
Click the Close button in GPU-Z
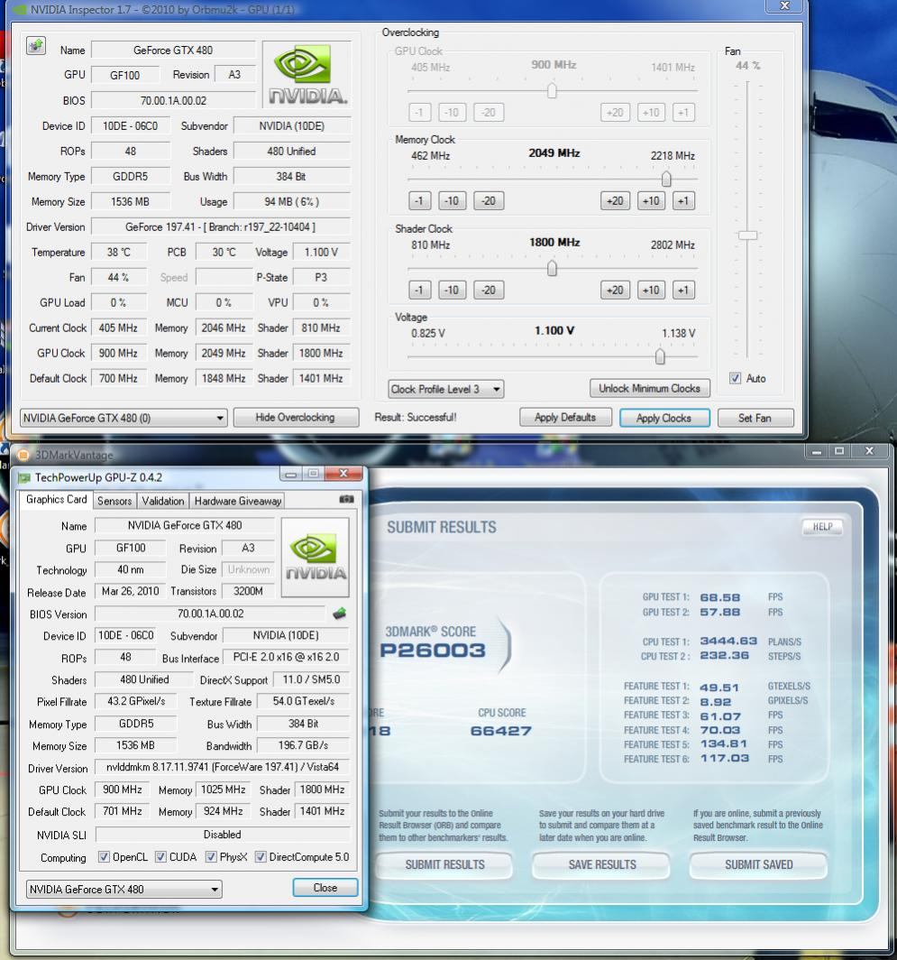325,888
